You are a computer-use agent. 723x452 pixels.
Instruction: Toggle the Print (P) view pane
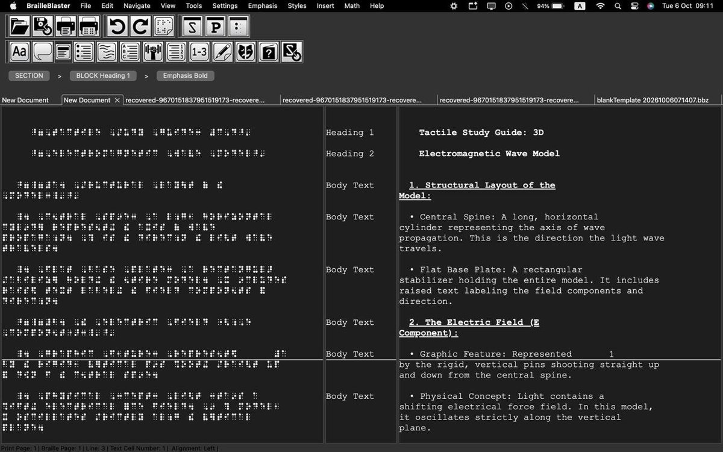click(x=215, y=27)
